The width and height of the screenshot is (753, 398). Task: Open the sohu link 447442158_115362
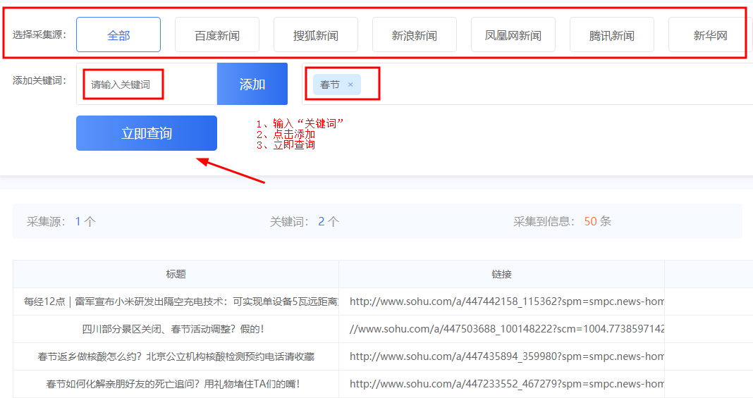click(507, 301)
